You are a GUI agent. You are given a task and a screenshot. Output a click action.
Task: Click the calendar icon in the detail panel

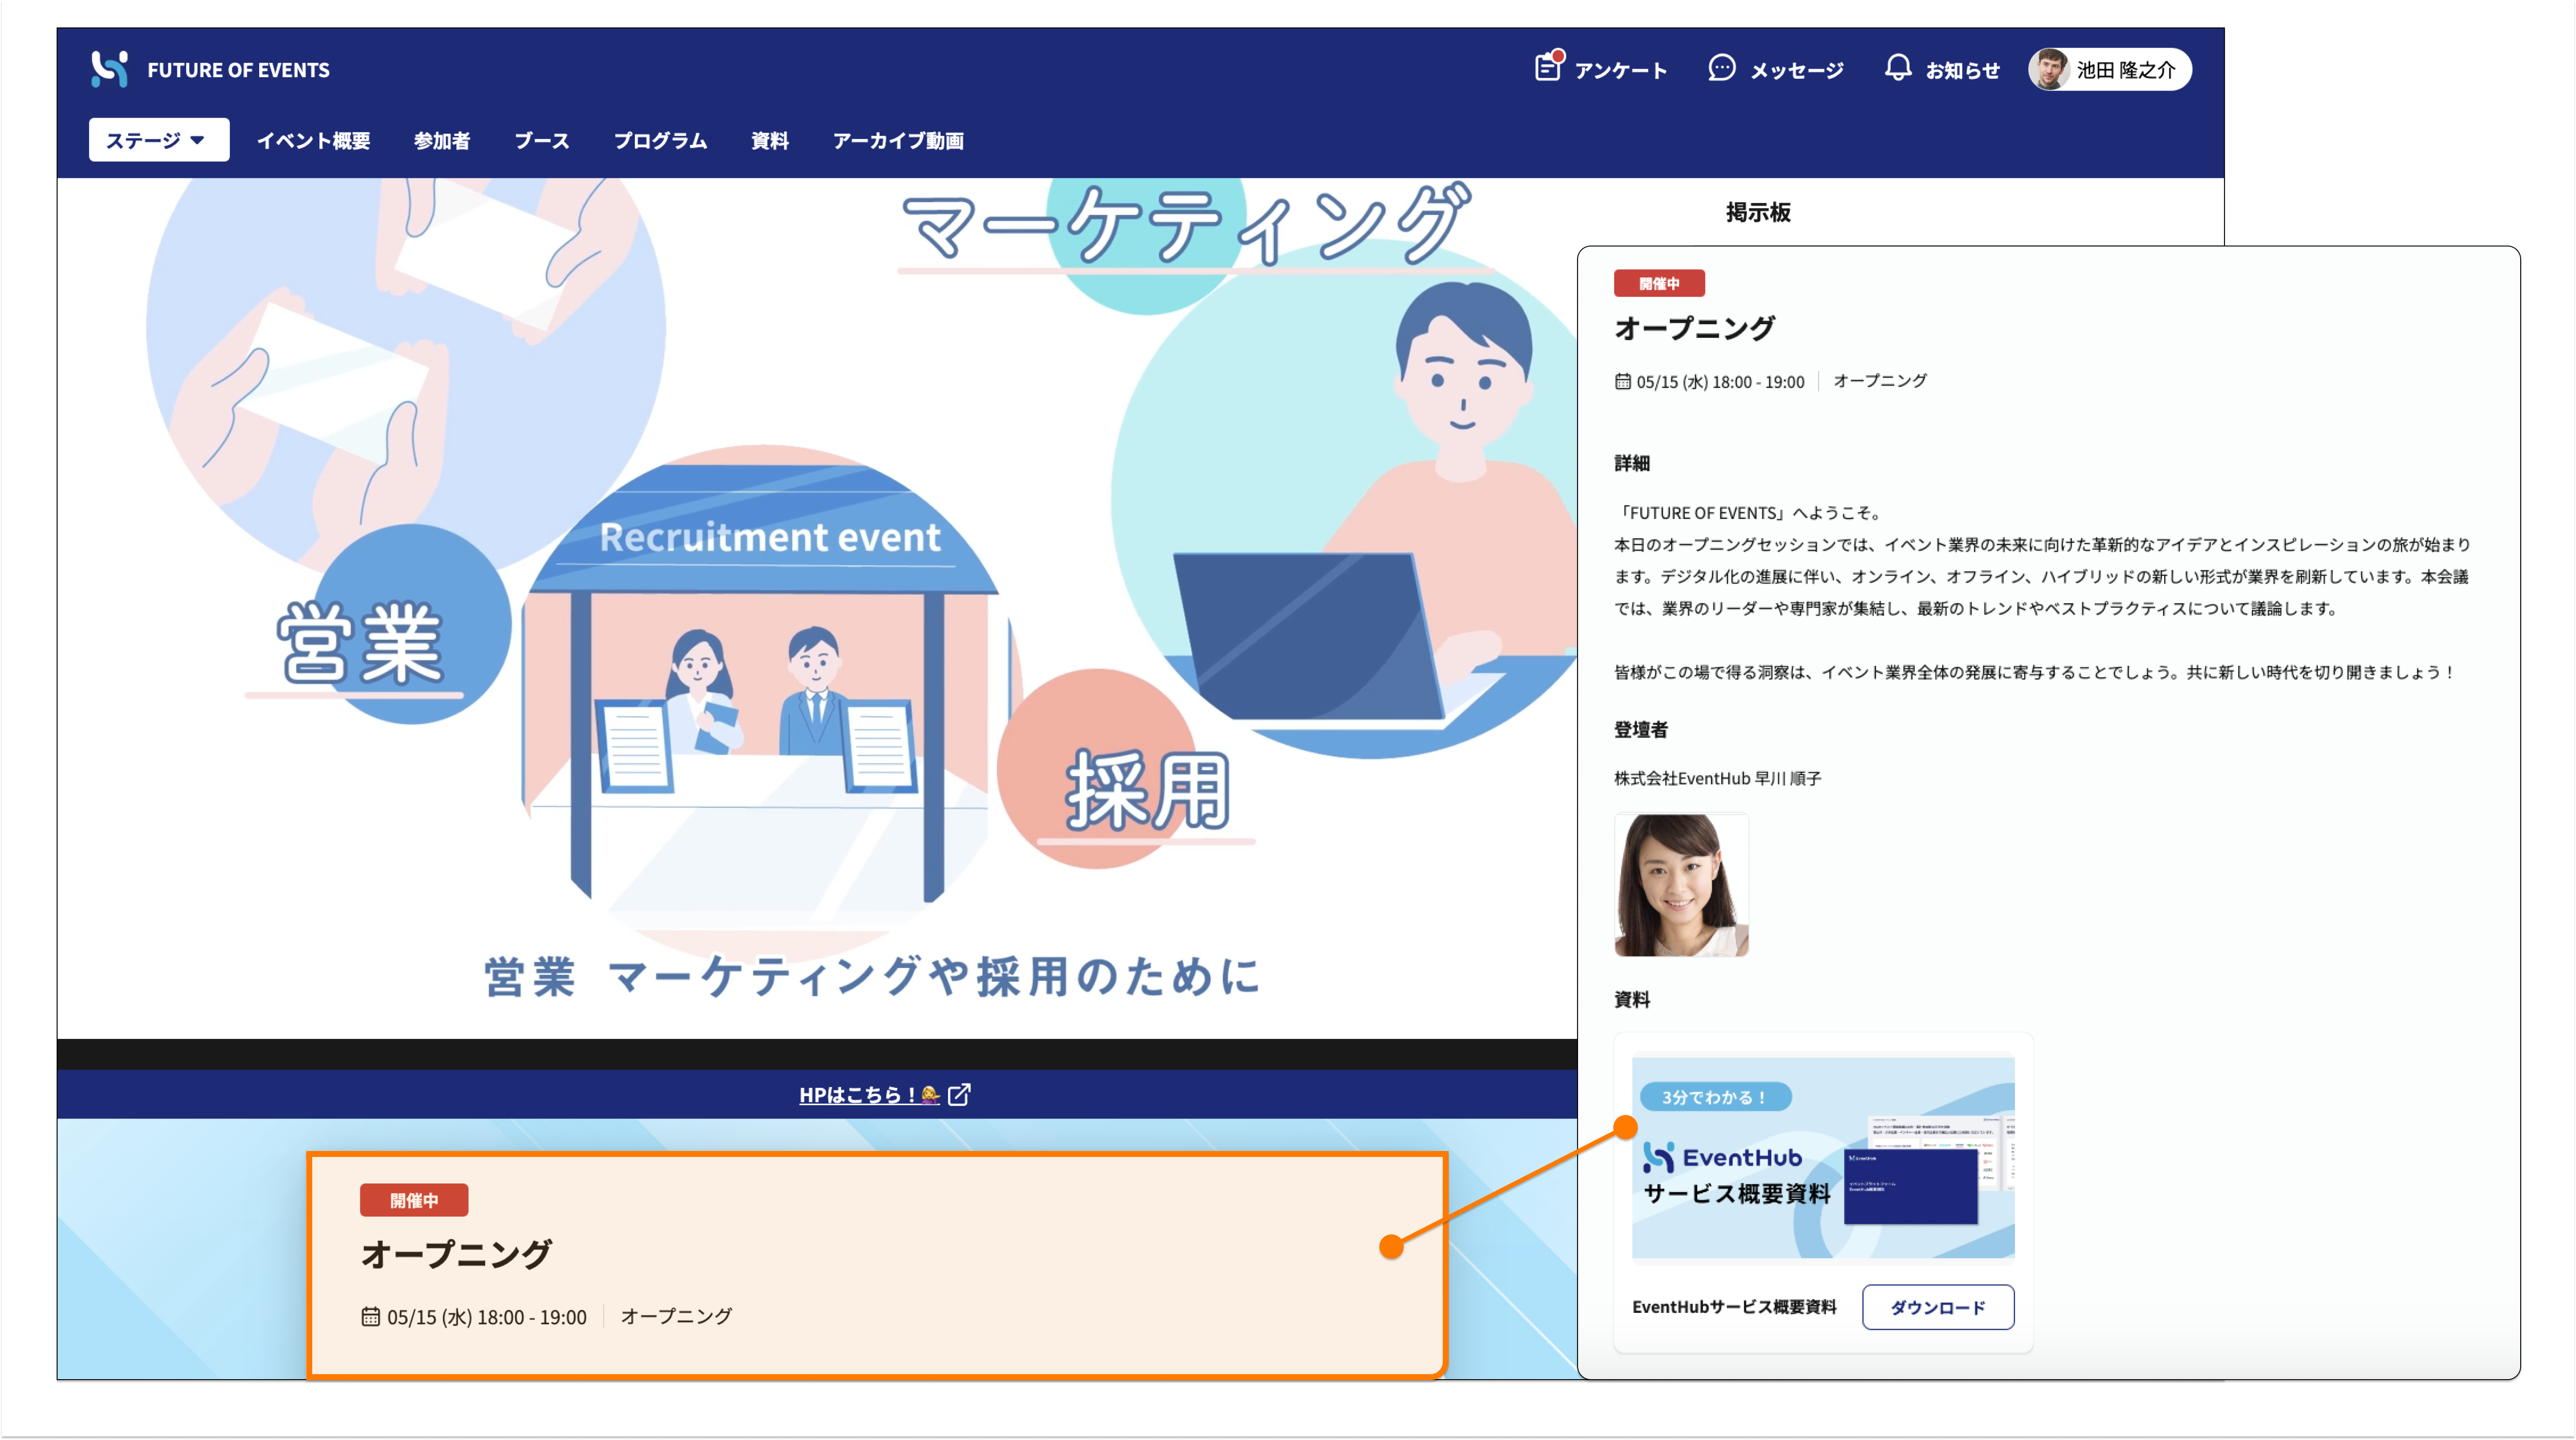1622,381
